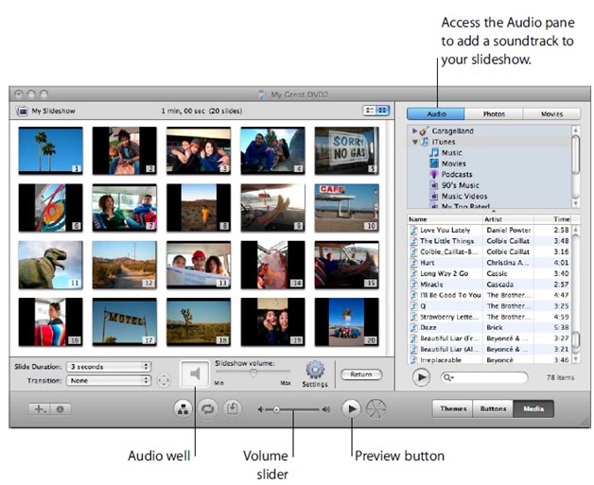The width and height of the screenshot is (594, 485).
Task: Collapse the iTunes source
Action: (415, 142)
